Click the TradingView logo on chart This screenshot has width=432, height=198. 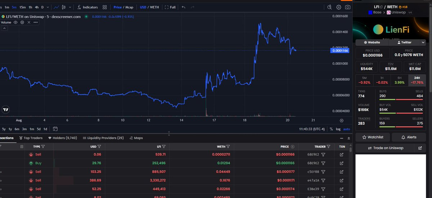pyautogui.click(x=5, y=110)
